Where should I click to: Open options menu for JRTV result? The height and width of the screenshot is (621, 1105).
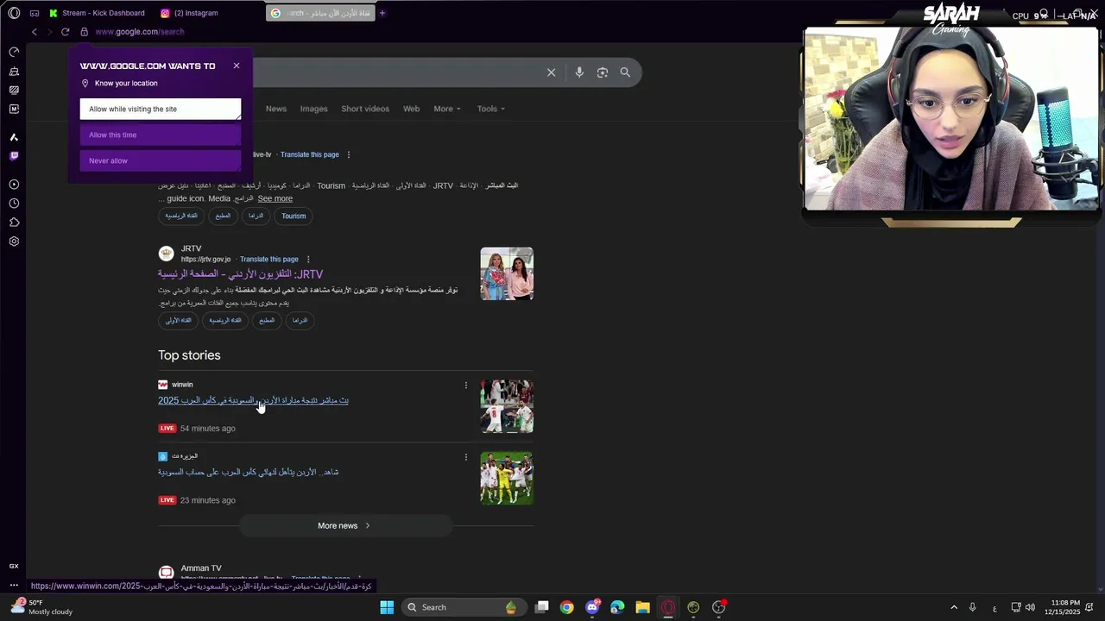(308, 259)
